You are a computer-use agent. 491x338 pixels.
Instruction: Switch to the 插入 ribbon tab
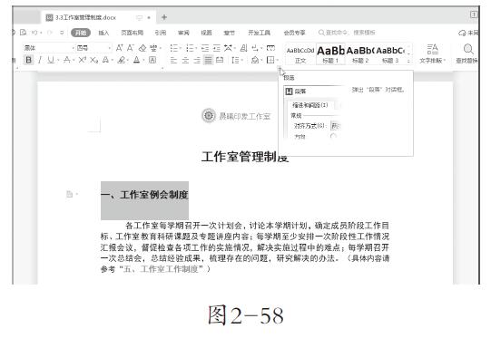103,33
